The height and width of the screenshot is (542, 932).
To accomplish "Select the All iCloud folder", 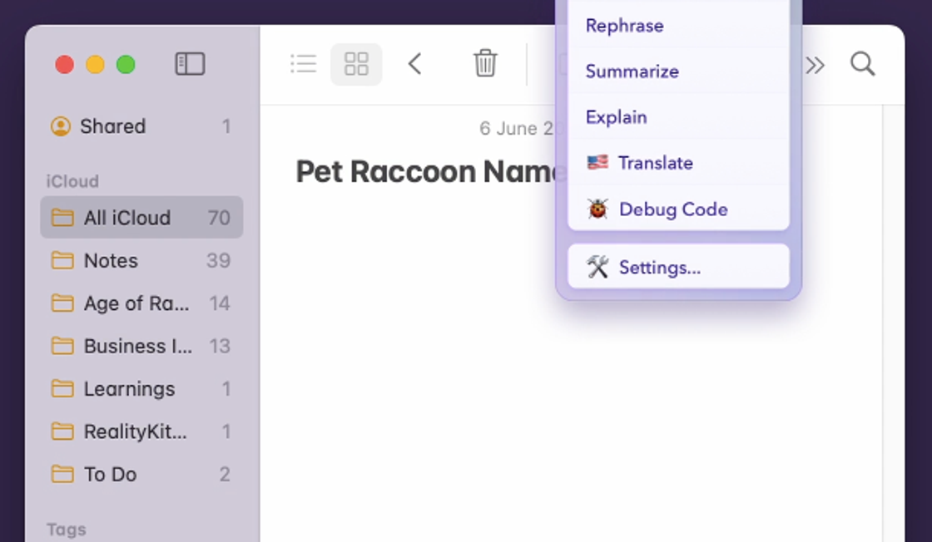I will pyautogui.click(x=126, y=218).
